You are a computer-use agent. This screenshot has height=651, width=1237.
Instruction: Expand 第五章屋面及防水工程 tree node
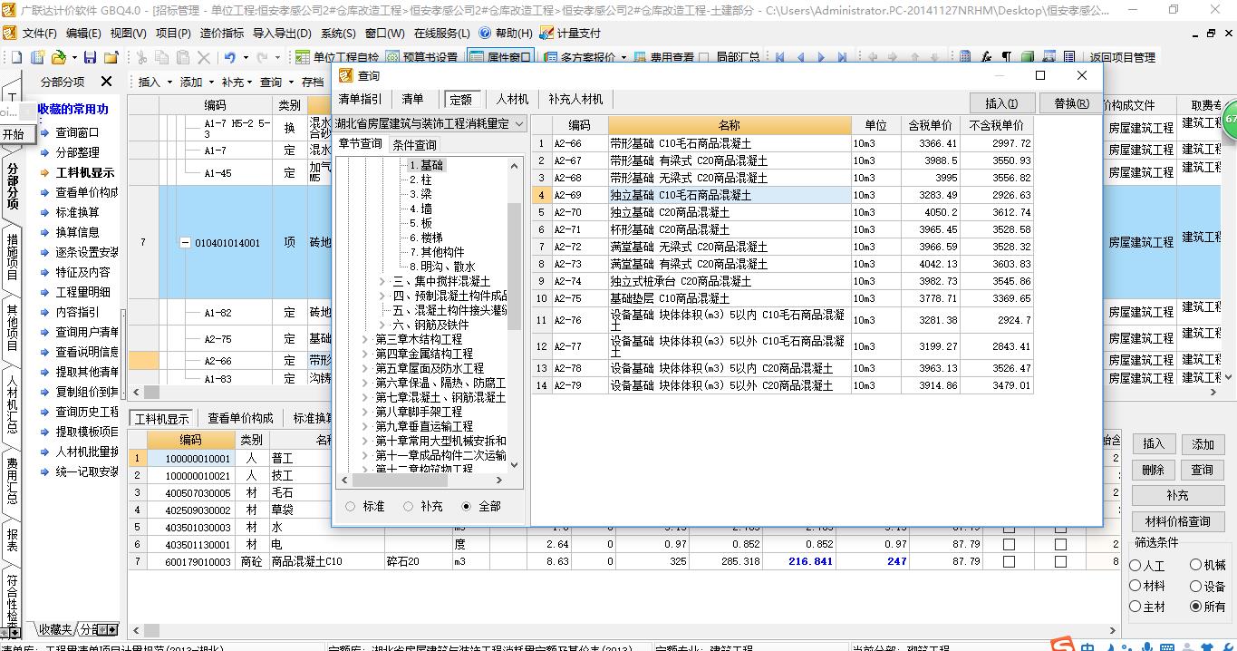[364, 368]
